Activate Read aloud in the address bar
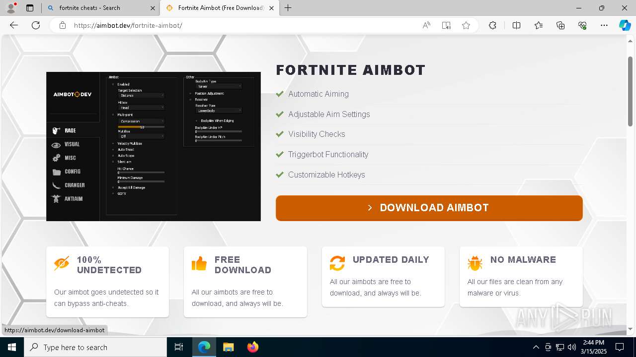Screen dimensions: 636x357 [x=426, y=25]
